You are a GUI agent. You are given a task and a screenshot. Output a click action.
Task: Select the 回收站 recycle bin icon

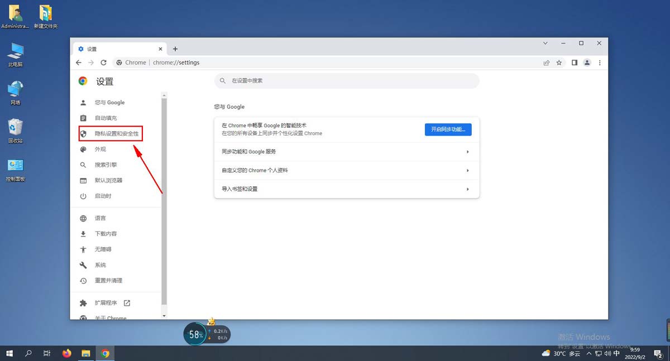pos(16,131)
